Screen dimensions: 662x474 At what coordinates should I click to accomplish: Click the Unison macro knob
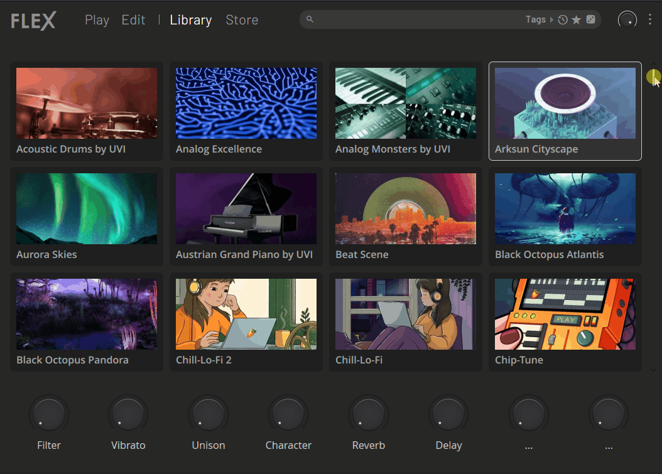tap(209, 414)
